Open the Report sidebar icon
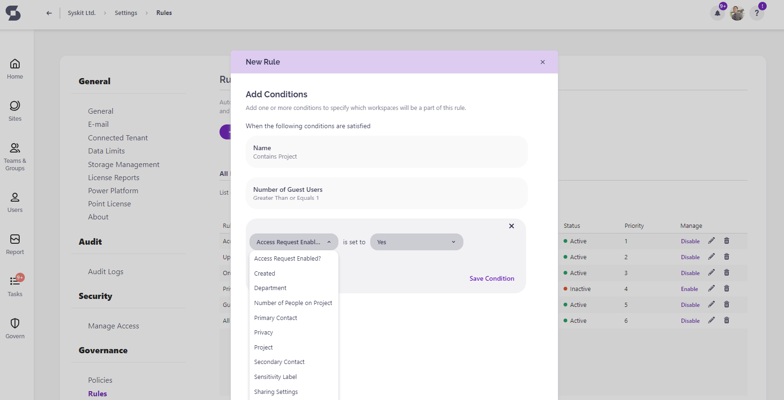Image resolution: width=784 pixels, height=400 pixels. click(15, 244)
